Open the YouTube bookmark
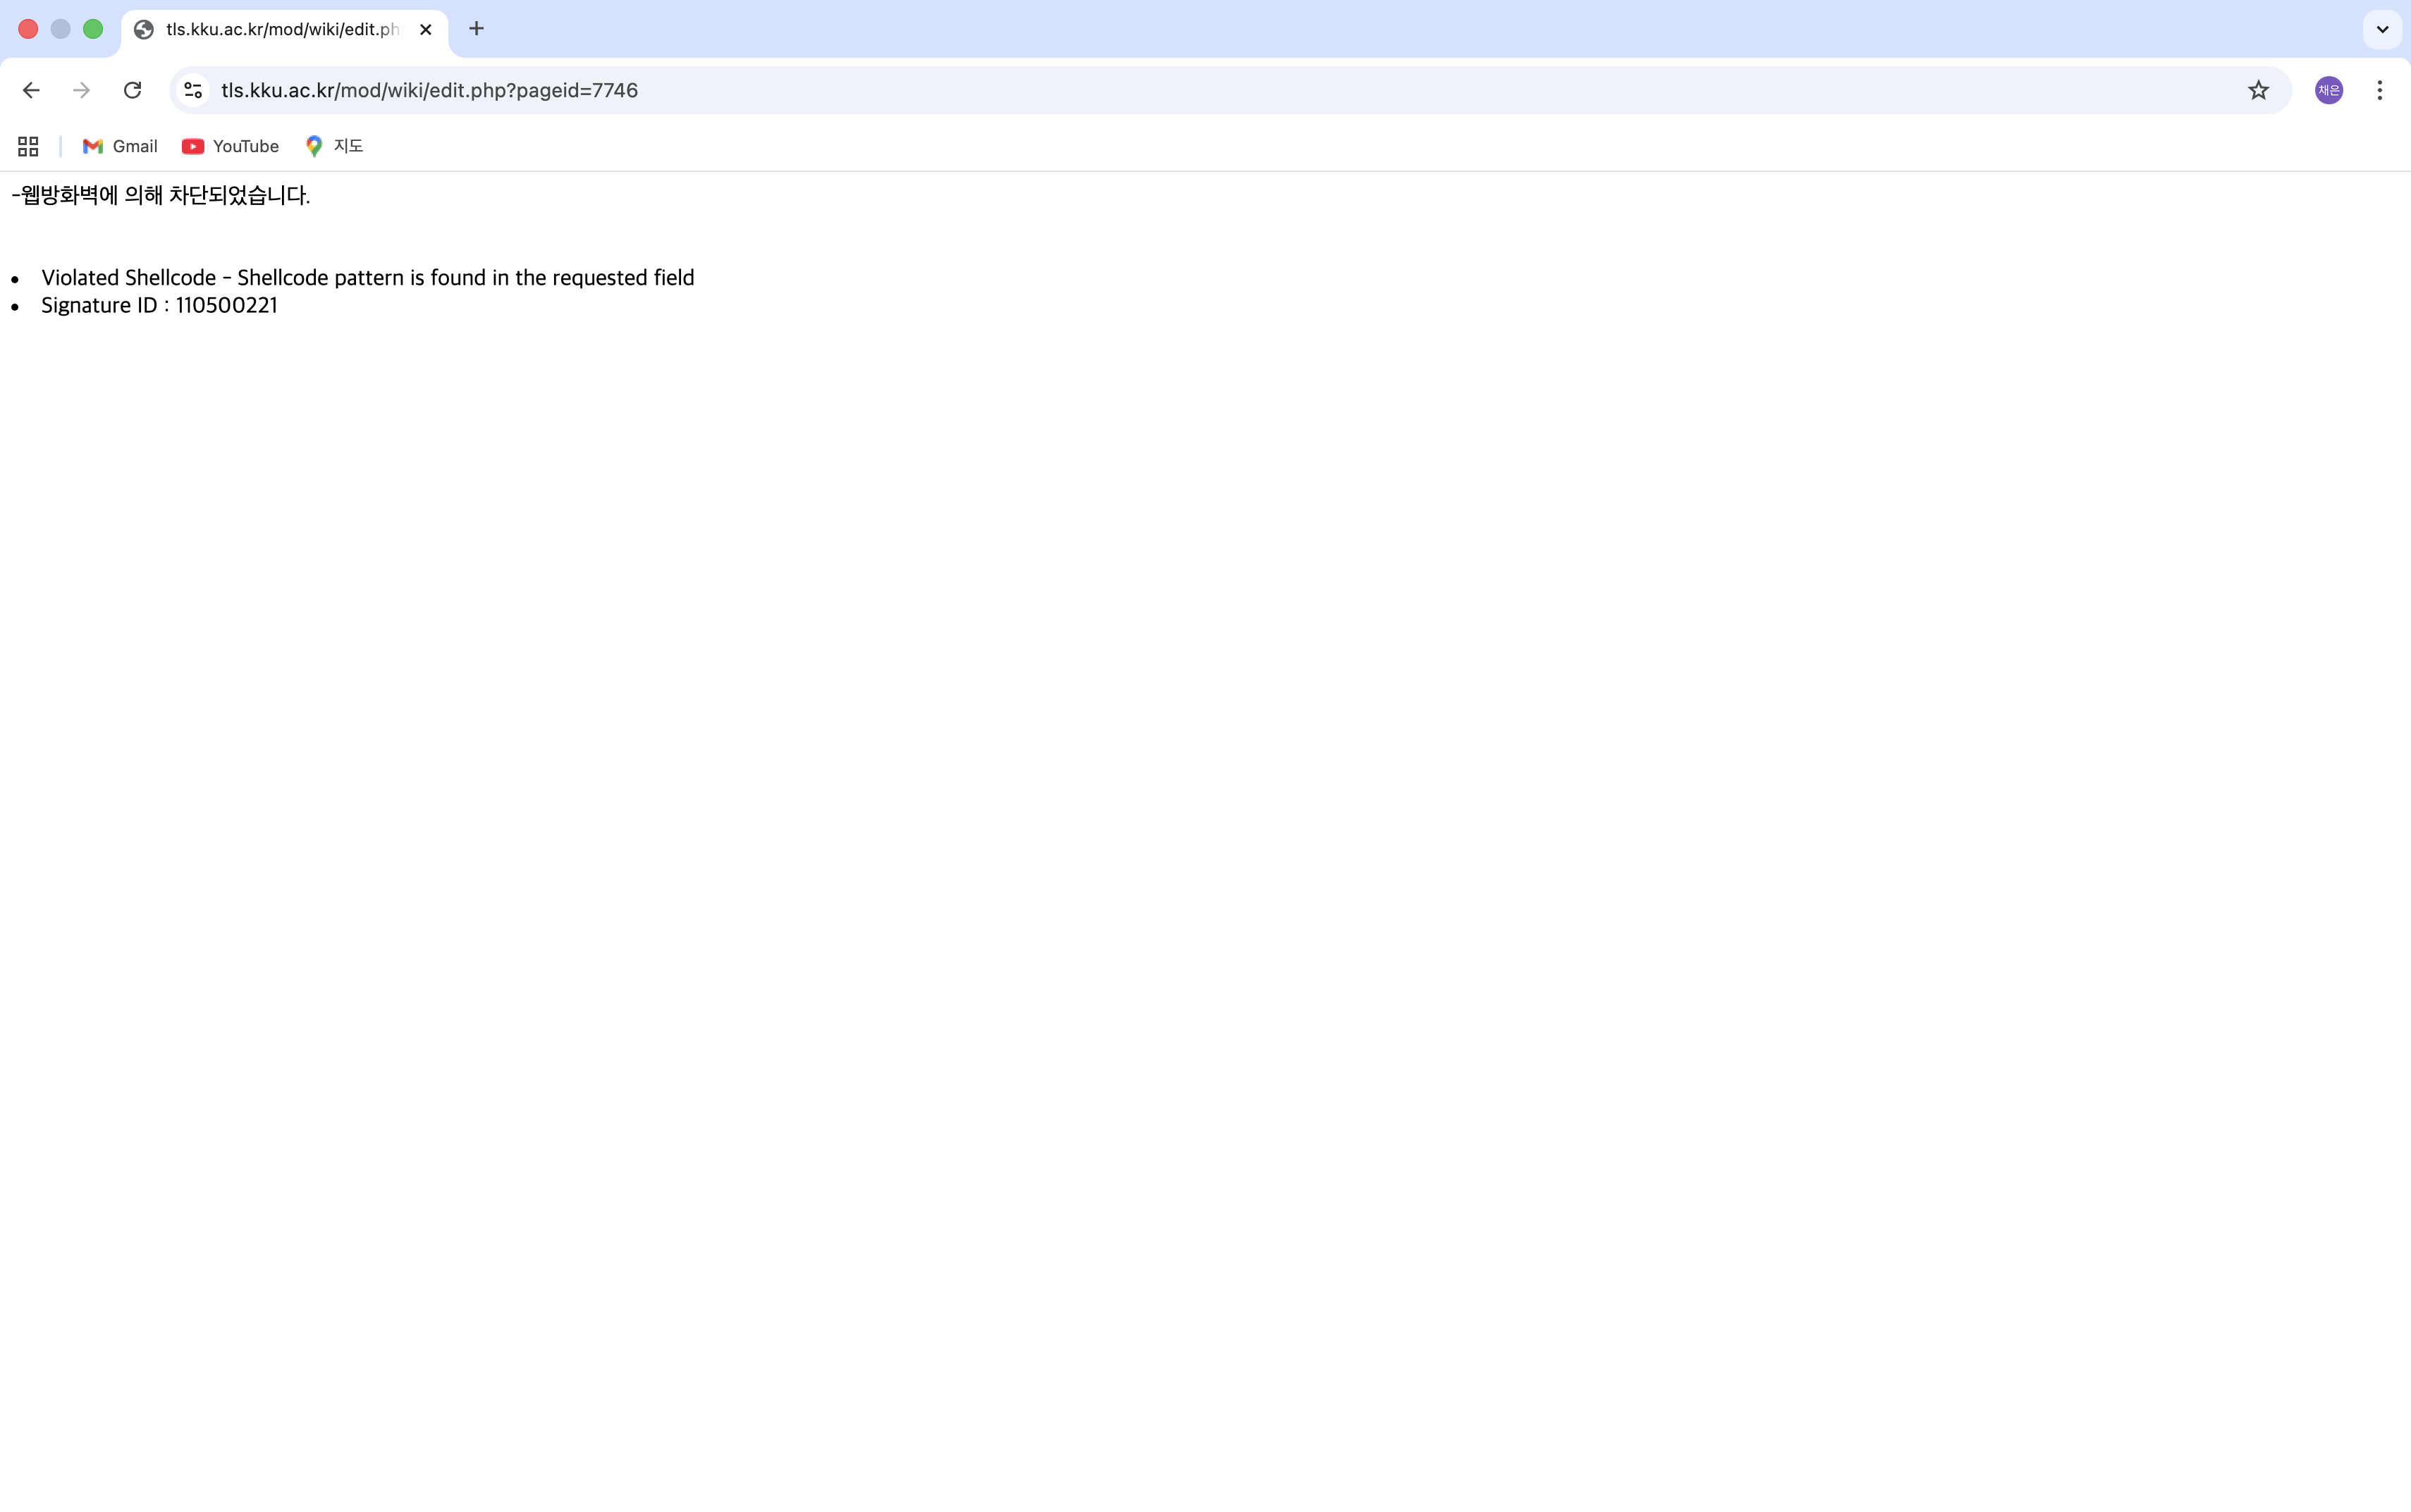The height and width of the screenshot is (1512, 2411). [230, 146]
